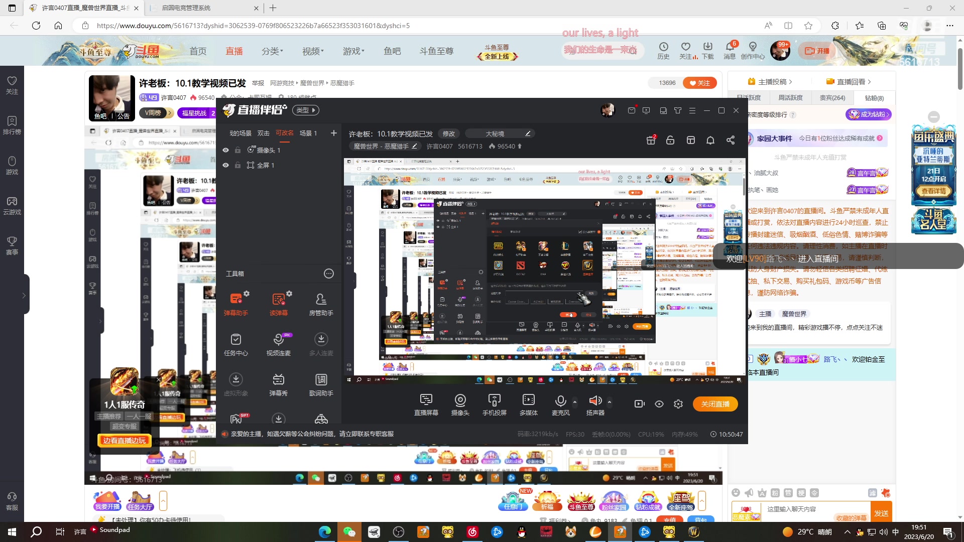The image size is (964, 542).
Task: Click the 开播 button in the Douyu header
Action: 817,51
